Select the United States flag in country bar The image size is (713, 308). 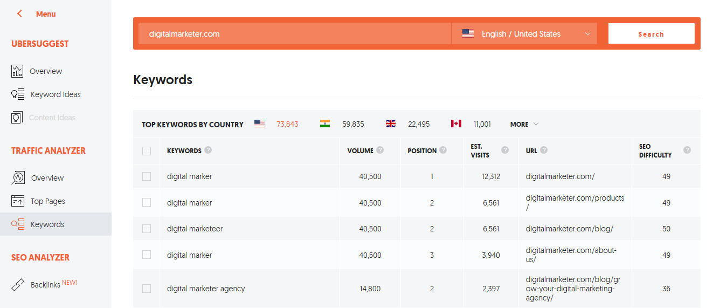pyautogui.click(x=260, y=124)
